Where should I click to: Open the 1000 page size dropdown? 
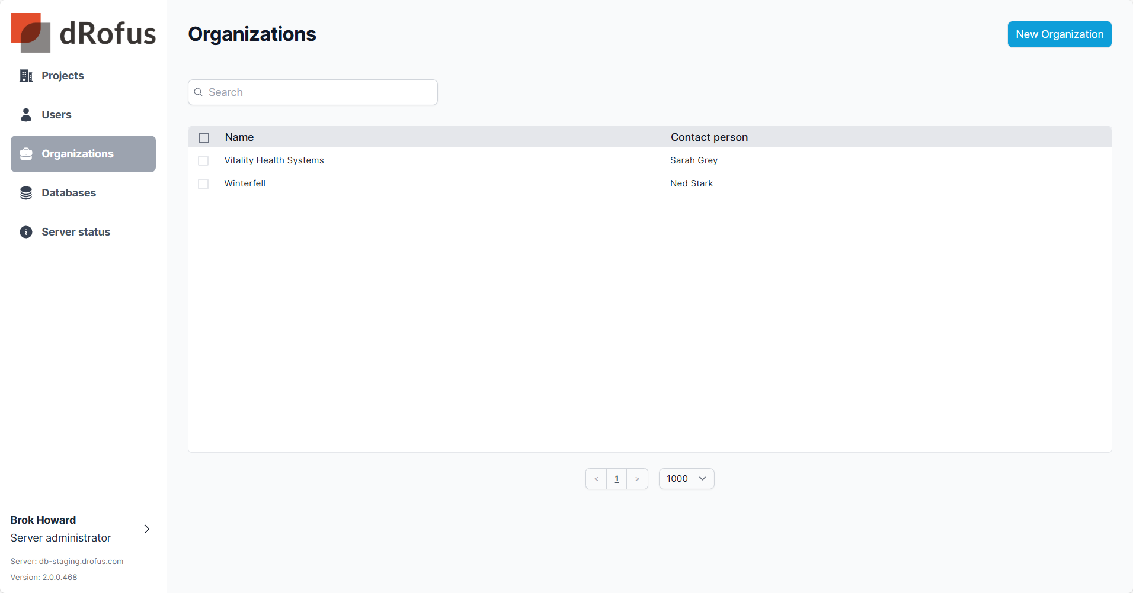pyautogui.click(x=686, y=479)
